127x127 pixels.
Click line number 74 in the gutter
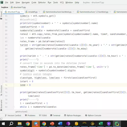pyautogui.click(x=6, y=85)
